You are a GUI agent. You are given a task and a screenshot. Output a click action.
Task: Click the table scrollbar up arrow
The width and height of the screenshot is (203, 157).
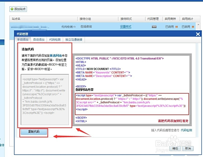pos(198,24)
